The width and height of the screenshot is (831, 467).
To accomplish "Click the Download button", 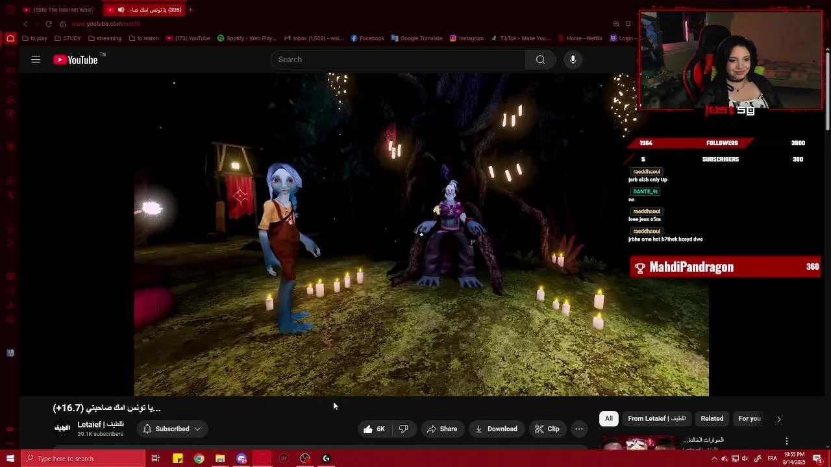I will (496, 429).
